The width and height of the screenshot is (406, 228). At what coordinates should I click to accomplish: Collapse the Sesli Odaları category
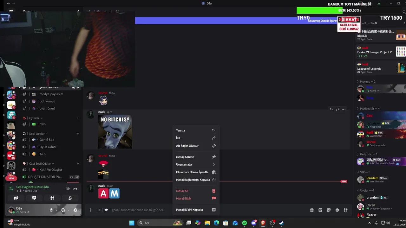click(x=38, y=134)
